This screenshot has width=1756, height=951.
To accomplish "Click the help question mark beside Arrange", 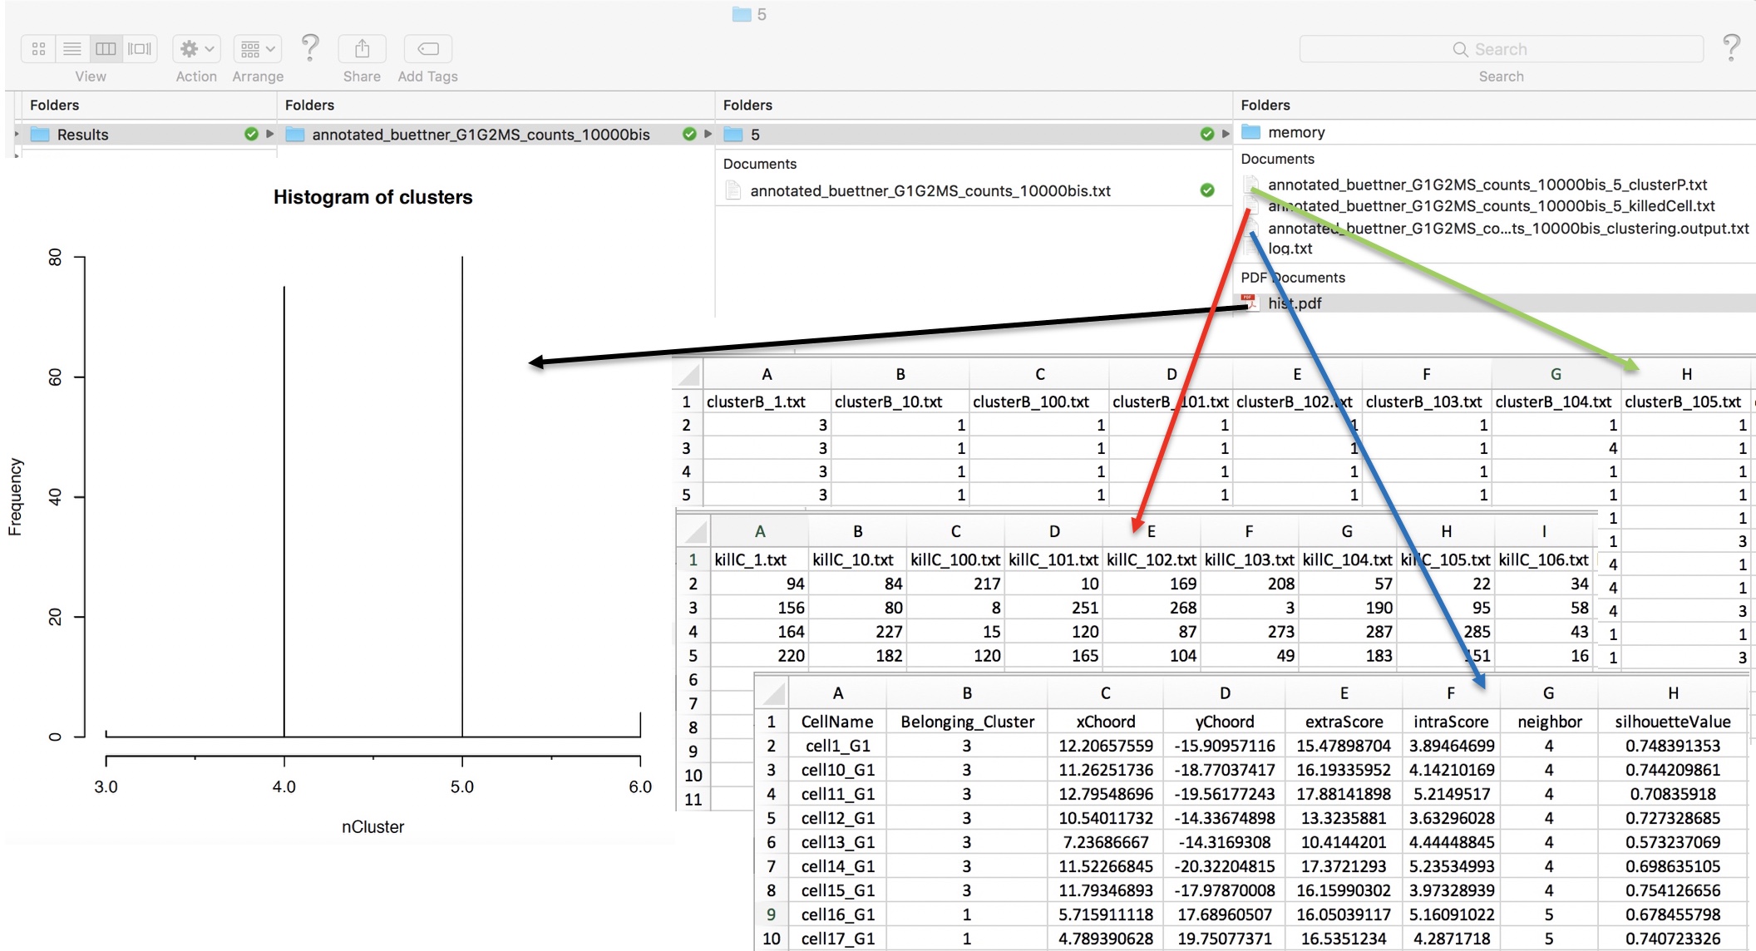I will [x=310, y=47].
